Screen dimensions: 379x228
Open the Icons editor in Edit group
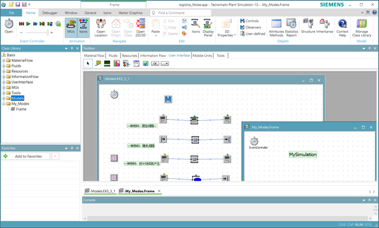pyautogui.click(x=196, y=26)
